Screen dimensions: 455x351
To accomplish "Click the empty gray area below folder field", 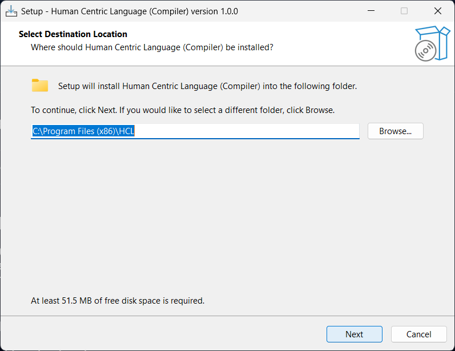I will click(227, 217).
